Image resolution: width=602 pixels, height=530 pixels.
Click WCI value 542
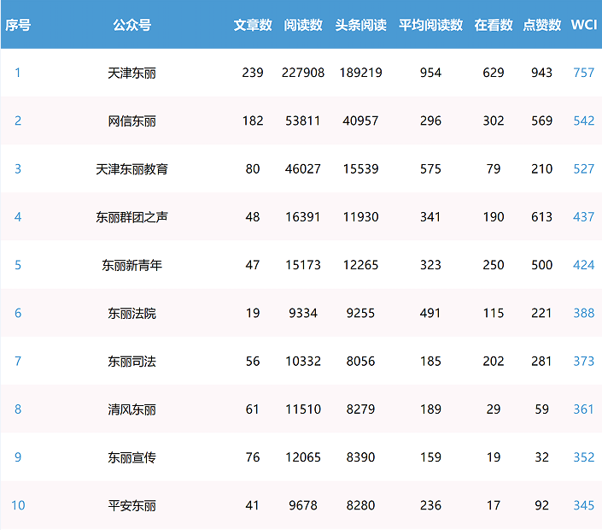click(x=584, y=121)
